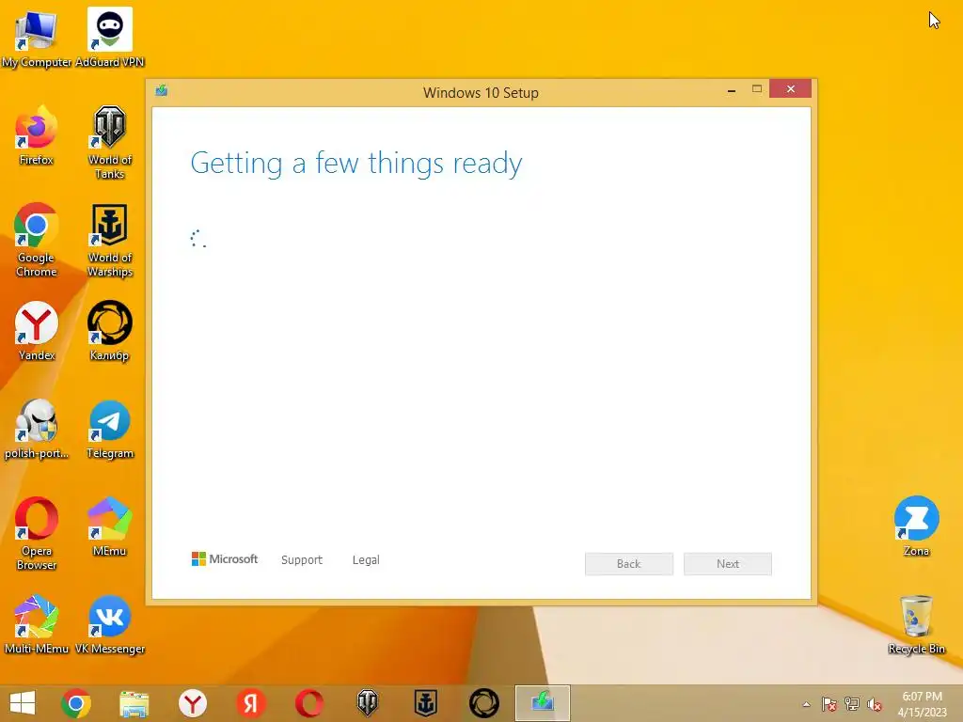Select the MEmu desktop shortcut
Screen dimensions: 963x722
click(x=110, y=526)
